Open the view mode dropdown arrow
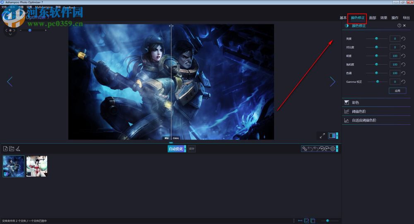The width and height of the screenshot is (414, 224). [337, 136]
